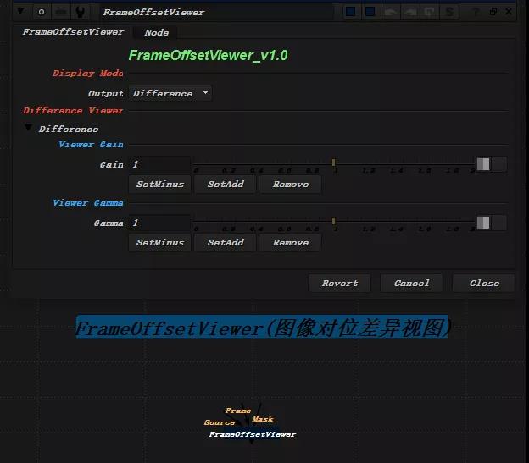Click the SetAdd button under Gain
This screenshot has width=529, height=463.
226,185
